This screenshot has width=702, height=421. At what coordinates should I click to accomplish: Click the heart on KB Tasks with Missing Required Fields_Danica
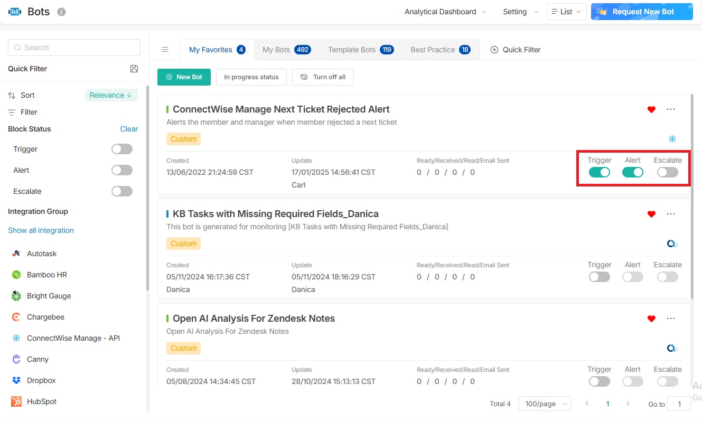pyautogui.click(x=651, y=214)
